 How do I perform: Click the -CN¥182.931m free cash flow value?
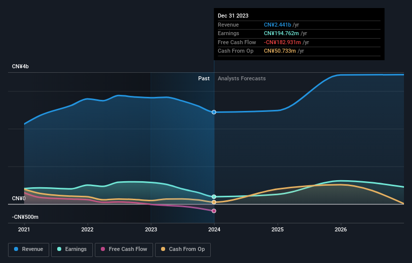click(282, 42)
